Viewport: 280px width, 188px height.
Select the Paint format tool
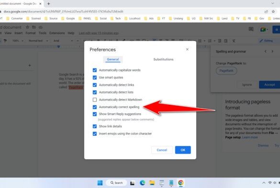pos(5,41)
